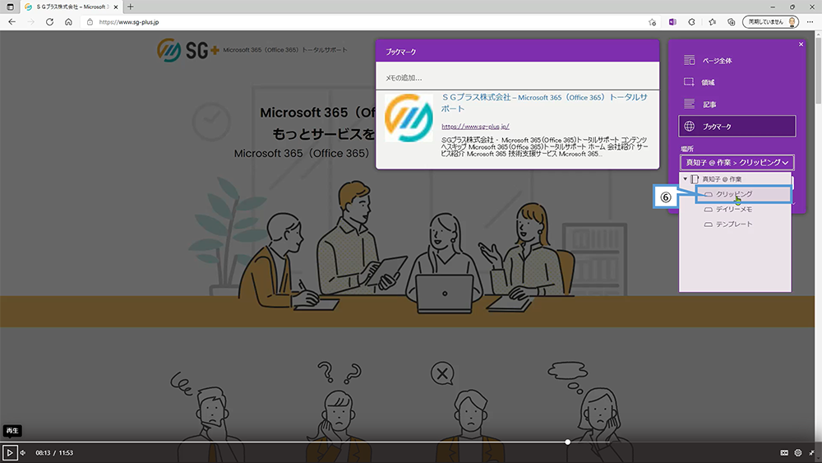Image resolution: width=822 pixels, height=463 pixels.
Task: Close the OneNote clipper panel with X
Action: [801, 44]
